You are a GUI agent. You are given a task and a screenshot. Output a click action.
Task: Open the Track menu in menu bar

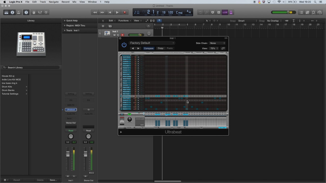43,2
